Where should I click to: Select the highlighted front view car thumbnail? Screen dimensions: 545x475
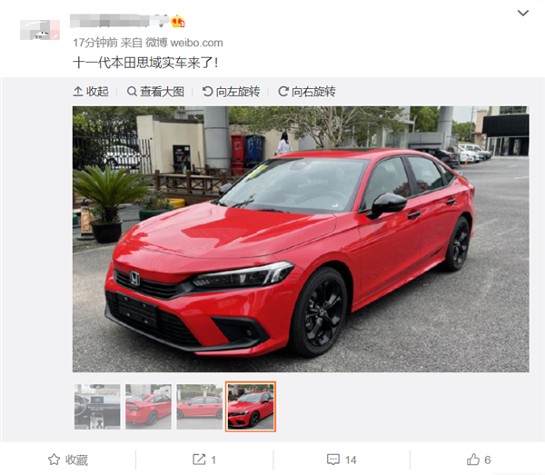pos(251,407)
